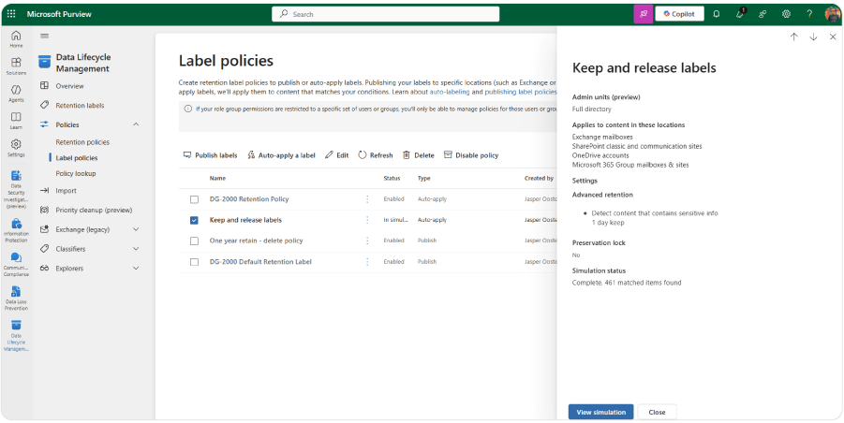Image resolution: width=844 pixels, height=423 pixels.
Task: Click Auto-apply a label toolbar item
Action: [x=280, y=155]
